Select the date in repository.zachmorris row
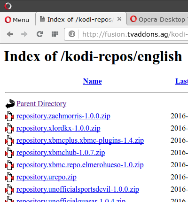 pos(179,116)
